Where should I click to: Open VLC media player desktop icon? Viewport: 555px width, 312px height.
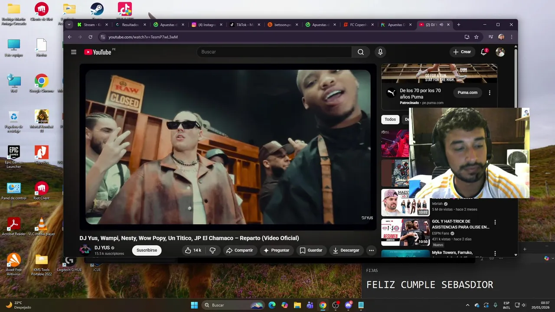tap(41, 227)
